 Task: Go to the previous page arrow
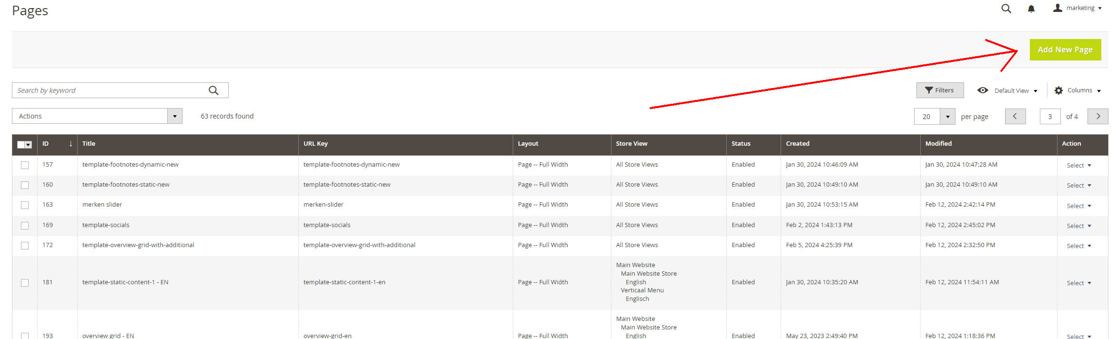click(1015, 116)
